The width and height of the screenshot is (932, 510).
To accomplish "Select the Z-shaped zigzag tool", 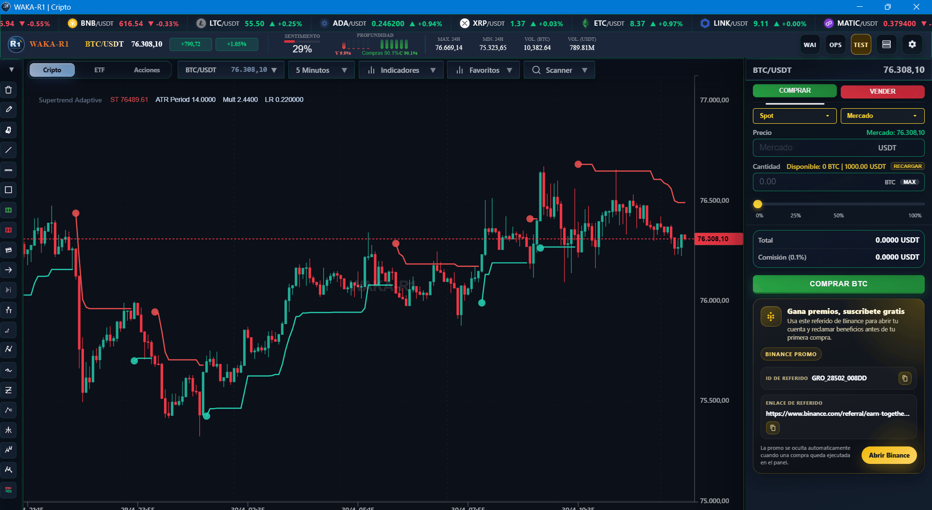I will [8, 390].
